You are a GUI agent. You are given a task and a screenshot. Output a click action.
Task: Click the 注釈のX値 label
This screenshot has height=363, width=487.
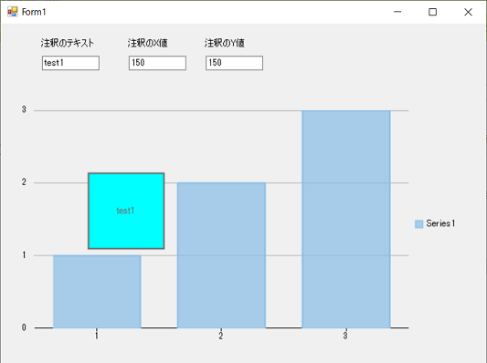[x=147, y=43]
